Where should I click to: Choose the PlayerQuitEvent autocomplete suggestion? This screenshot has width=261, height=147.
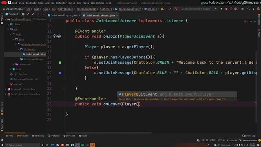pos(177,94)
